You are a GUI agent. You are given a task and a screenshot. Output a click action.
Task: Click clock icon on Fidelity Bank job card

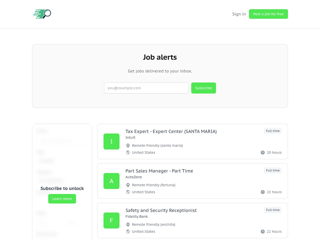point(263,231)
